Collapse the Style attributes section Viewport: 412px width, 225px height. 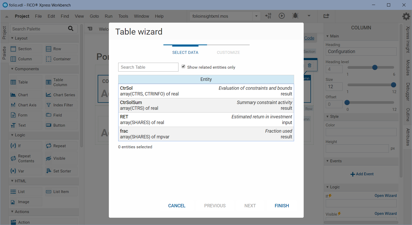327,117
